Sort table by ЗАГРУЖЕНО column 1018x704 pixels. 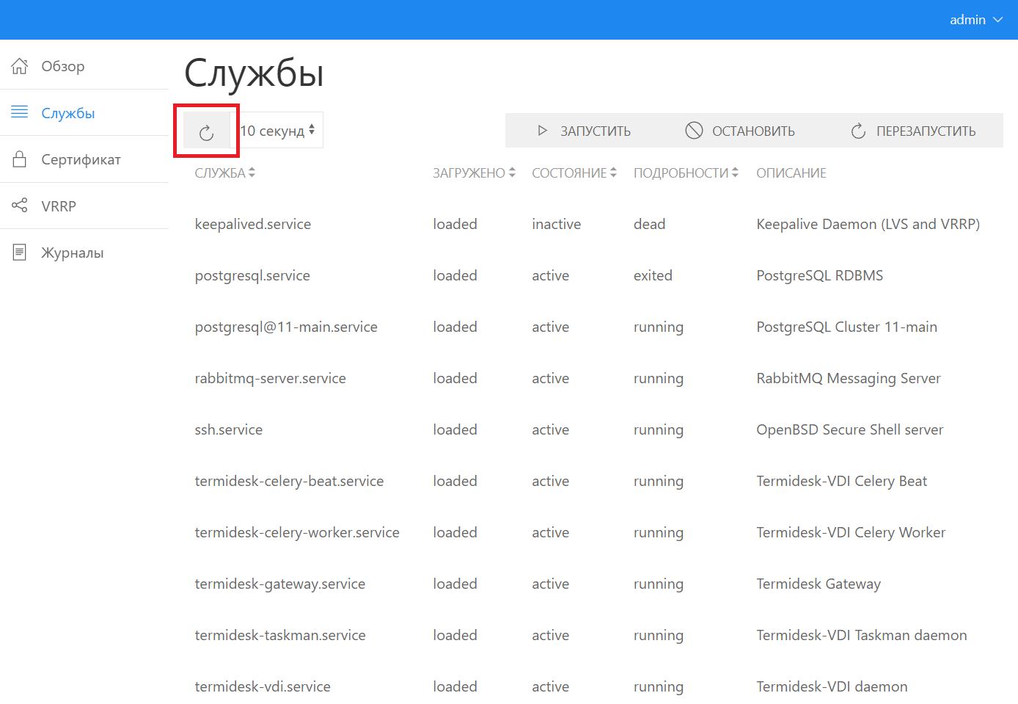474,173
